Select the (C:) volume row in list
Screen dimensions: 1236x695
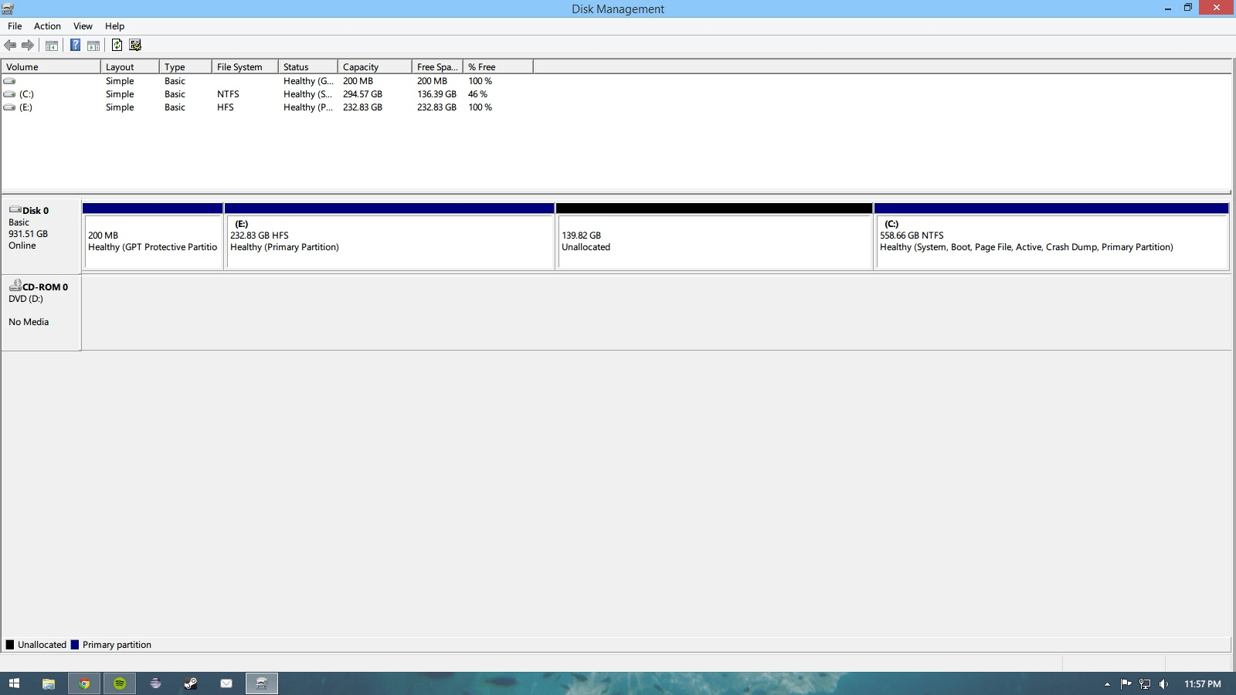(26, 94)
